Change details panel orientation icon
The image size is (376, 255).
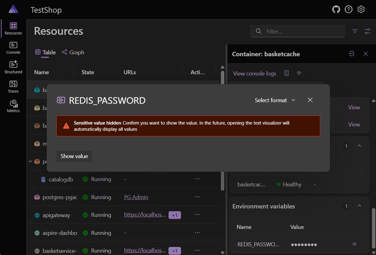point(352,54)
